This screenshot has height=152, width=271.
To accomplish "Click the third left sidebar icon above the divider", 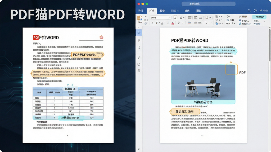I will (x=139, y=47).
